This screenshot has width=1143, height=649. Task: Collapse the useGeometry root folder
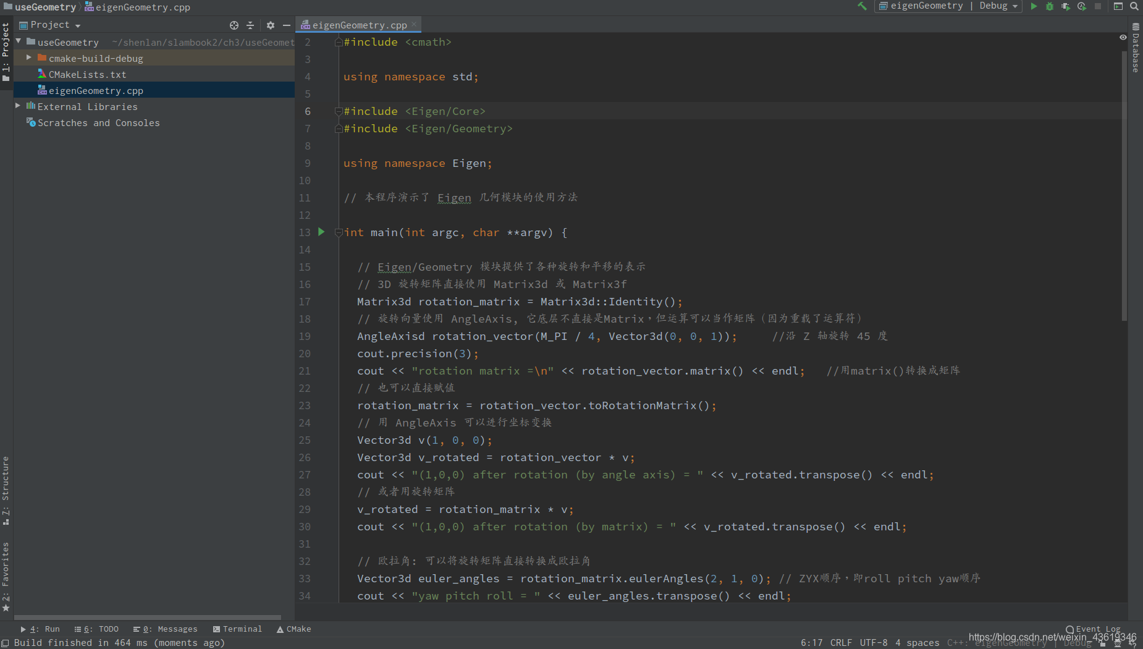click(x=19, y=41)
